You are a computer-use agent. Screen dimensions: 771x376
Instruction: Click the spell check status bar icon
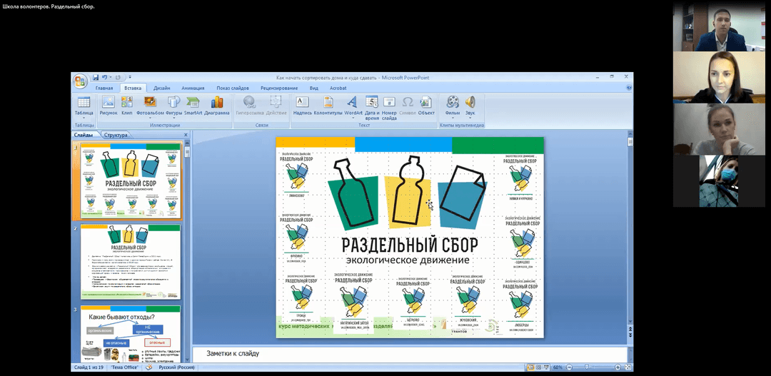tap(148, 367)
